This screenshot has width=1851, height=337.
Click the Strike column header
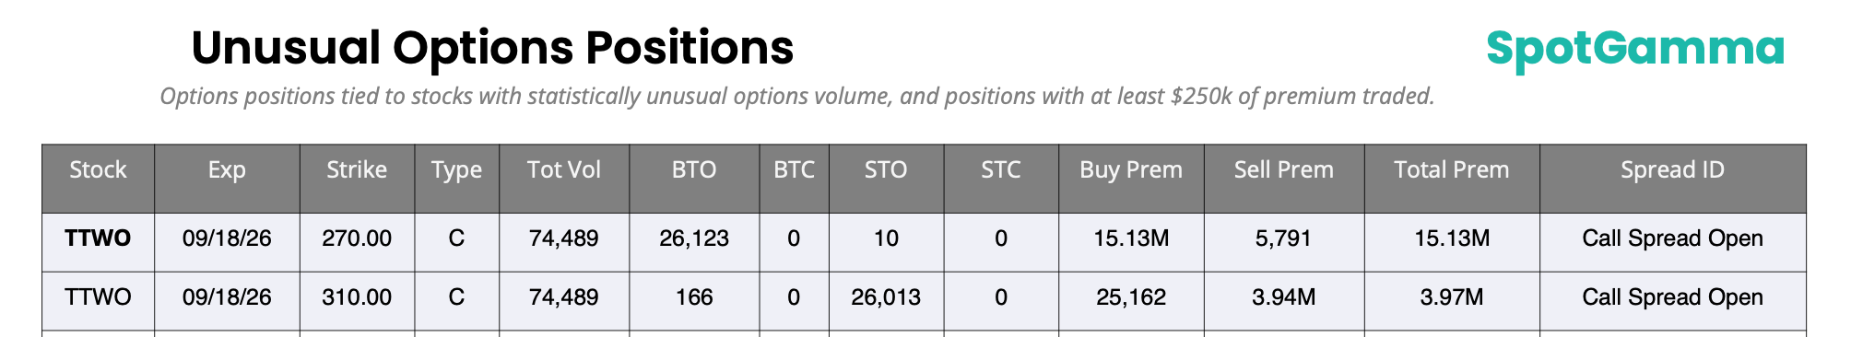click(357, 170)
